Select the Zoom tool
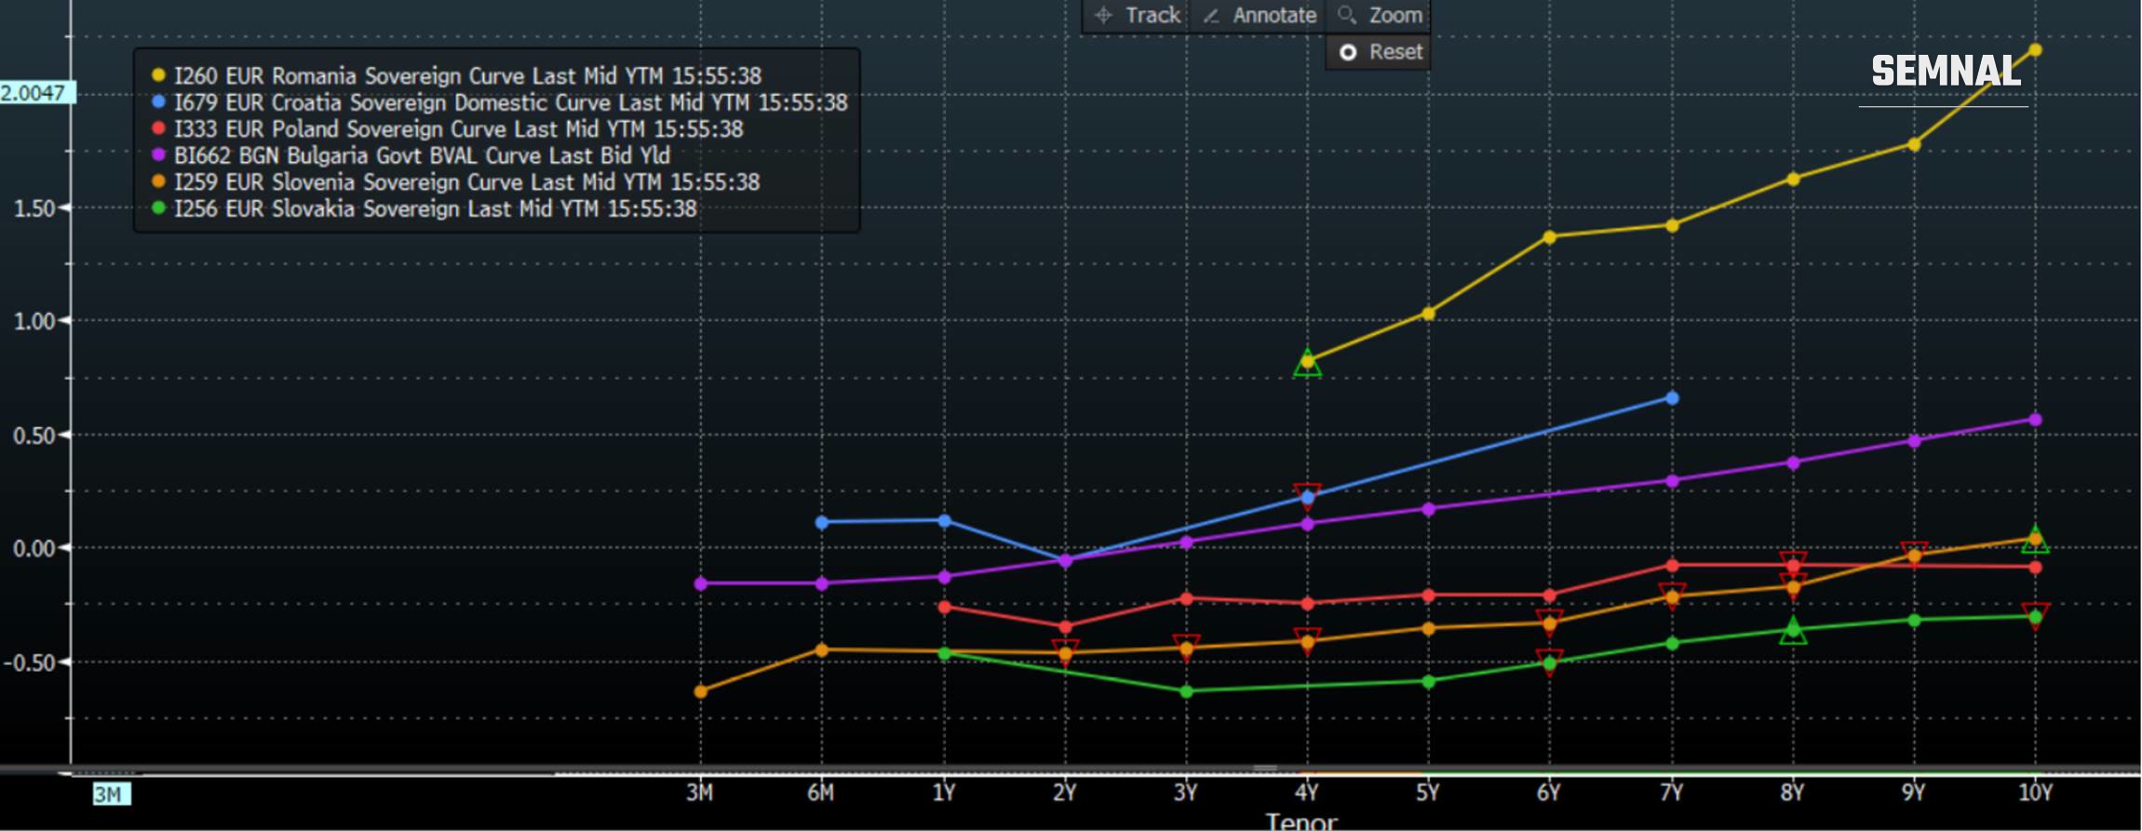This screenshot has height=831, width=2142. [1380, 16]
